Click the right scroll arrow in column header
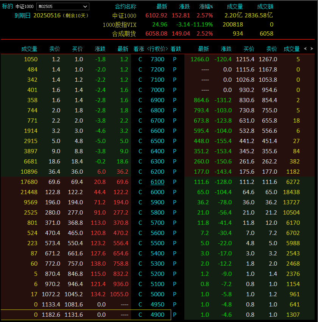The width and height of the screenshot is (318, 322). click(x=312, y=48)
